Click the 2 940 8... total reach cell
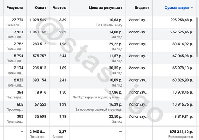The image size is (199, 140). coord(37,132)
